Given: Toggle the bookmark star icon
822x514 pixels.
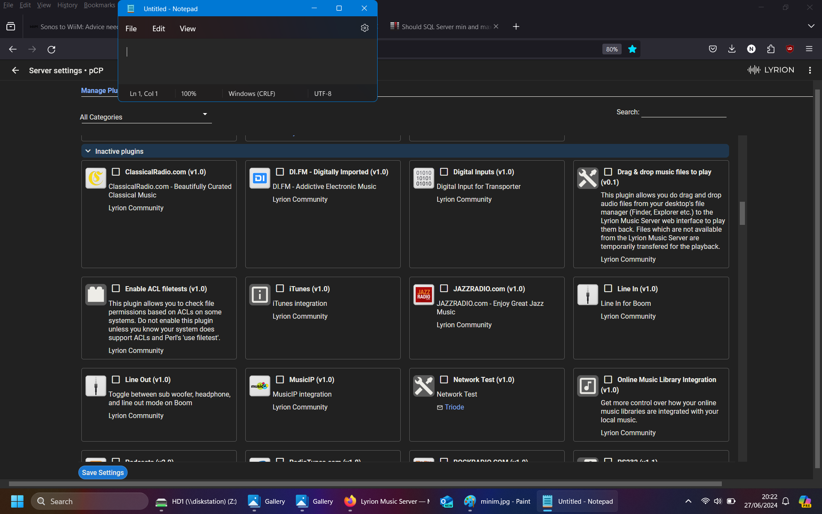Looking at the screenshot, I should (632, 49).
